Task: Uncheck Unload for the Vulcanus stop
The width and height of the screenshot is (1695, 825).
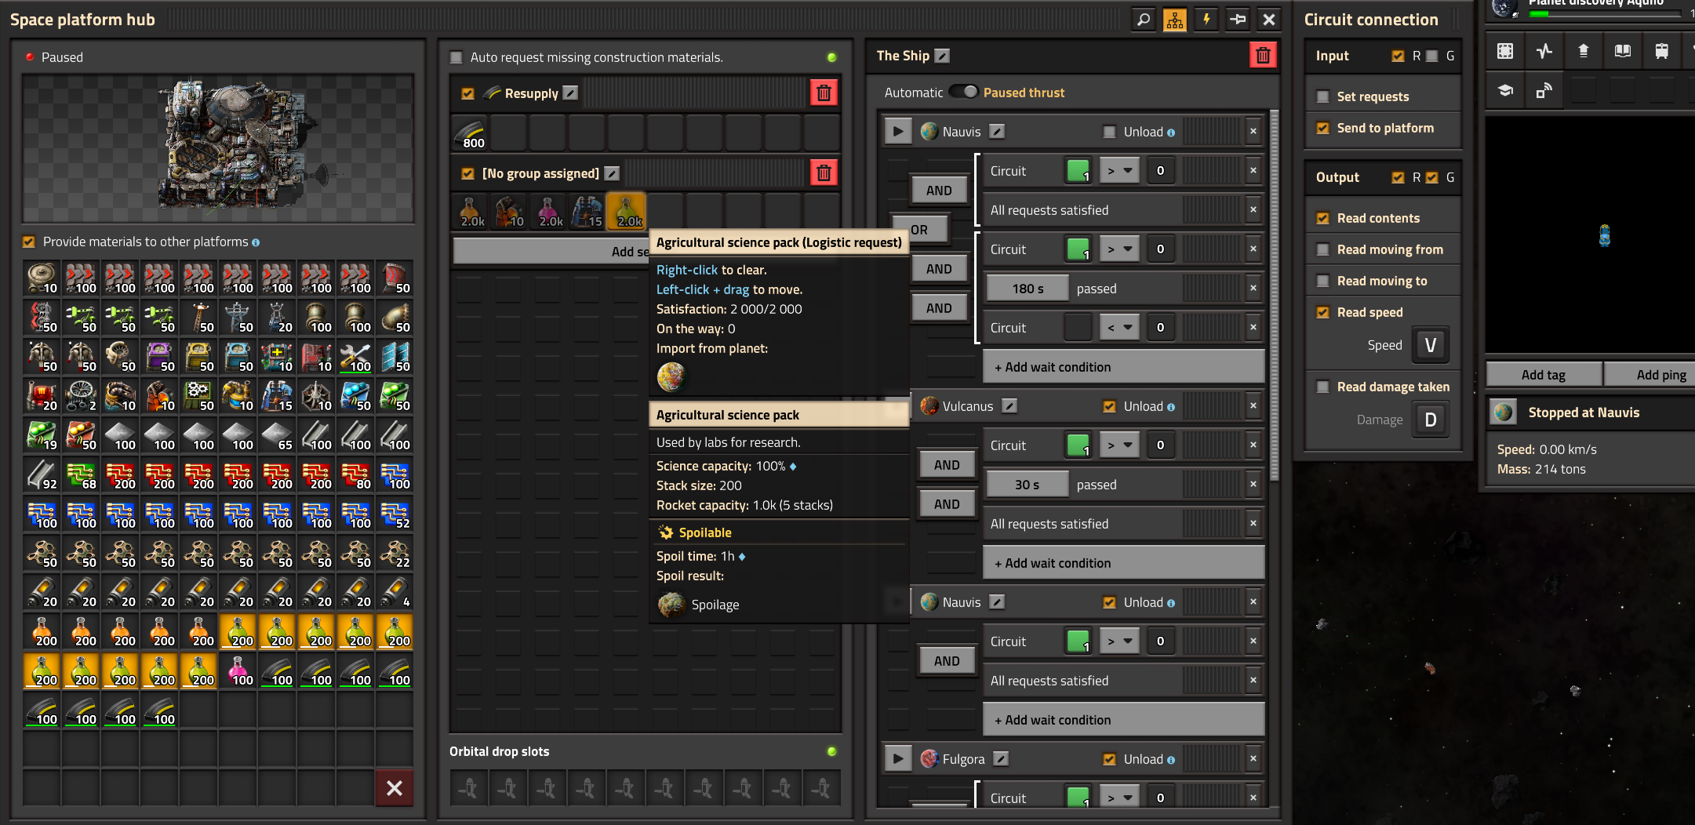Action: (x=1109, y=406)
